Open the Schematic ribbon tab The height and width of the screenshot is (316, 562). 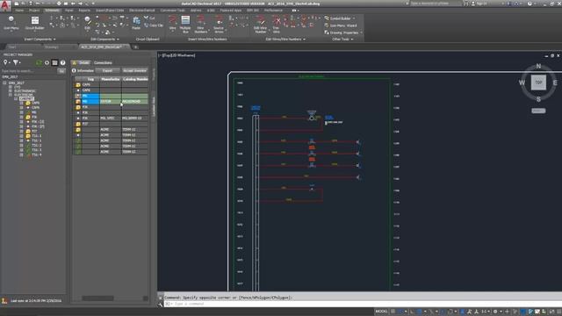pyautogui.click(x=52, y=11)
